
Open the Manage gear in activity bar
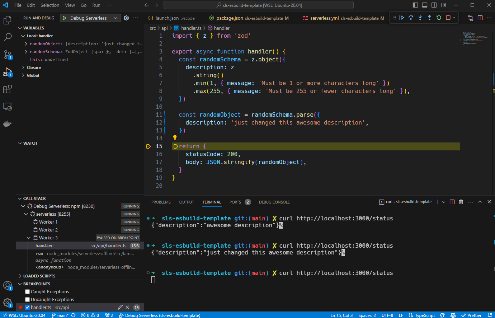(8, 303)
